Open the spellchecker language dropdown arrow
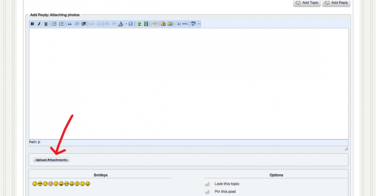 click(199, 24)
